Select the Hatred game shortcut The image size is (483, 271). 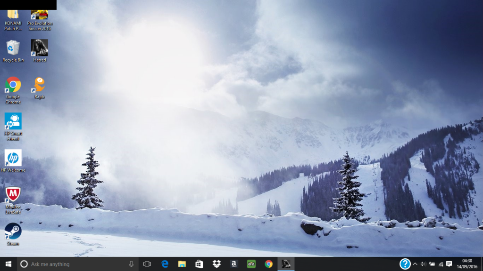click(40, 48)
